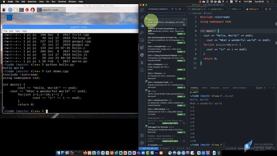Click main() breadcrumb above editor
The image size is (277, 156).
pos(208,13)
